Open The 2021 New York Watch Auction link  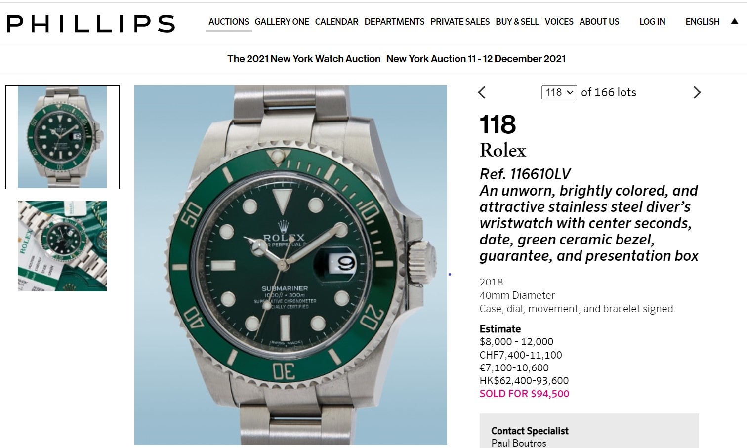(x=303, y=59)
